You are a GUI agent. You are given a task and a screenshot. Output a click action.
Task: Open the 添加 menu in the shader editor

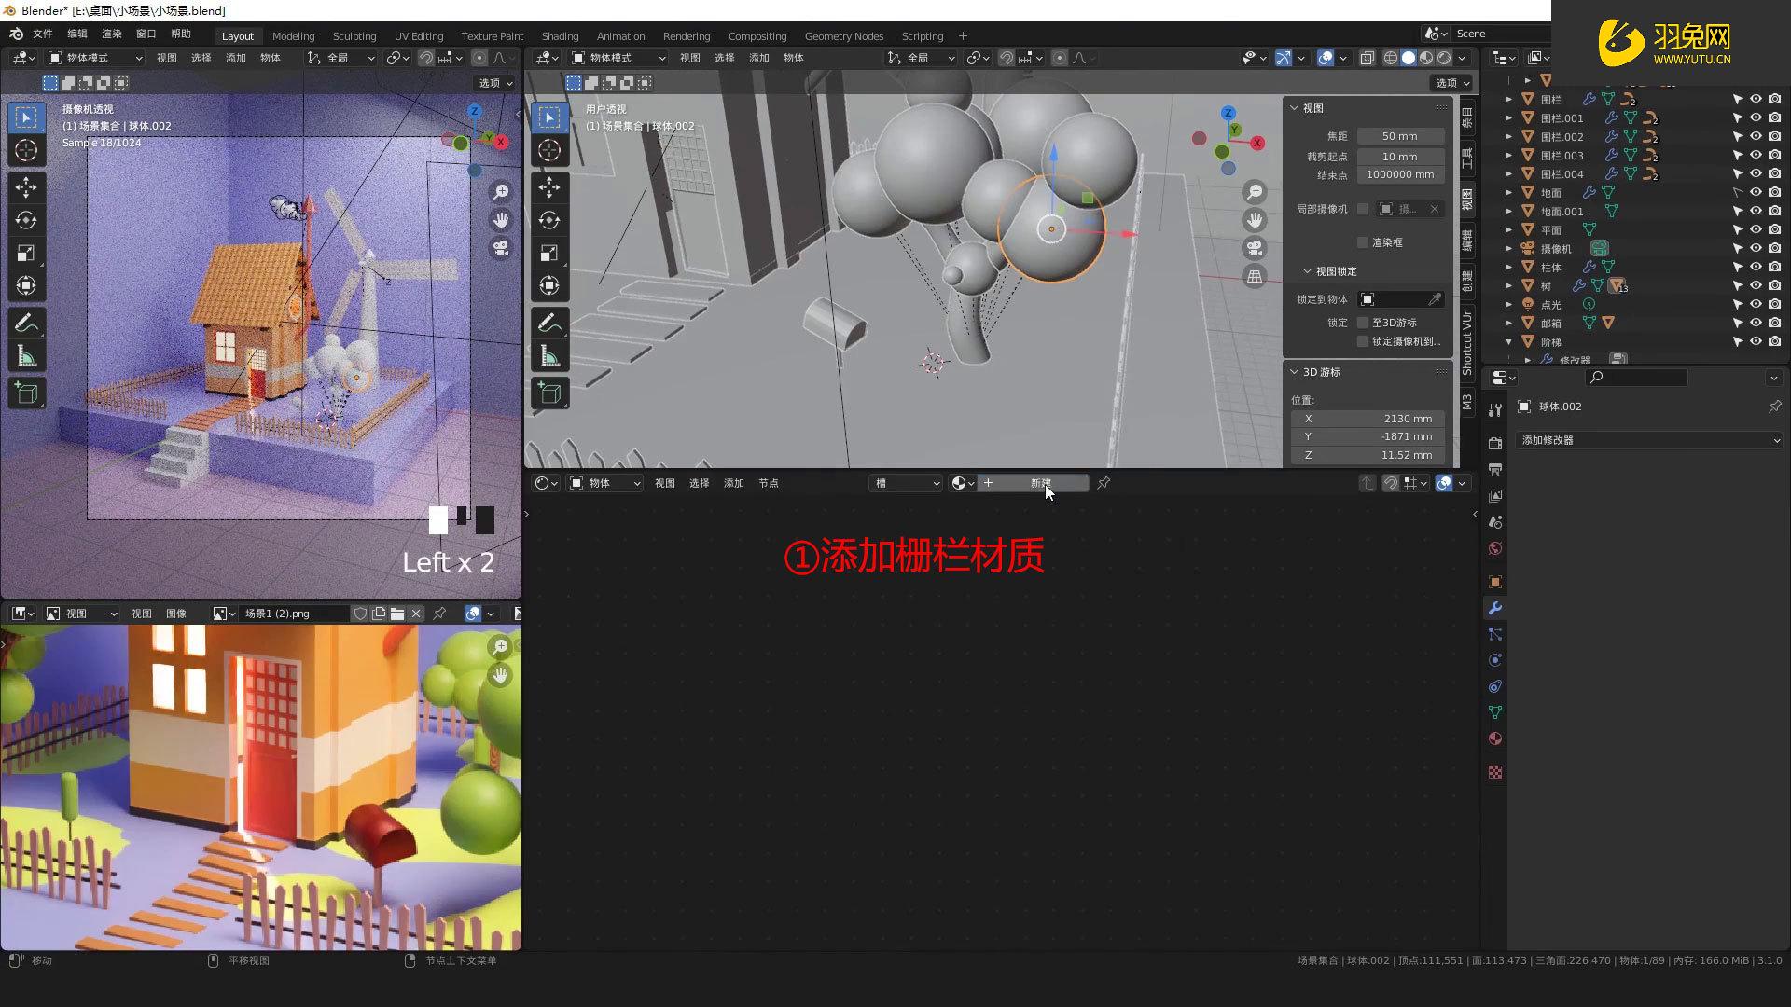point(733,483)
